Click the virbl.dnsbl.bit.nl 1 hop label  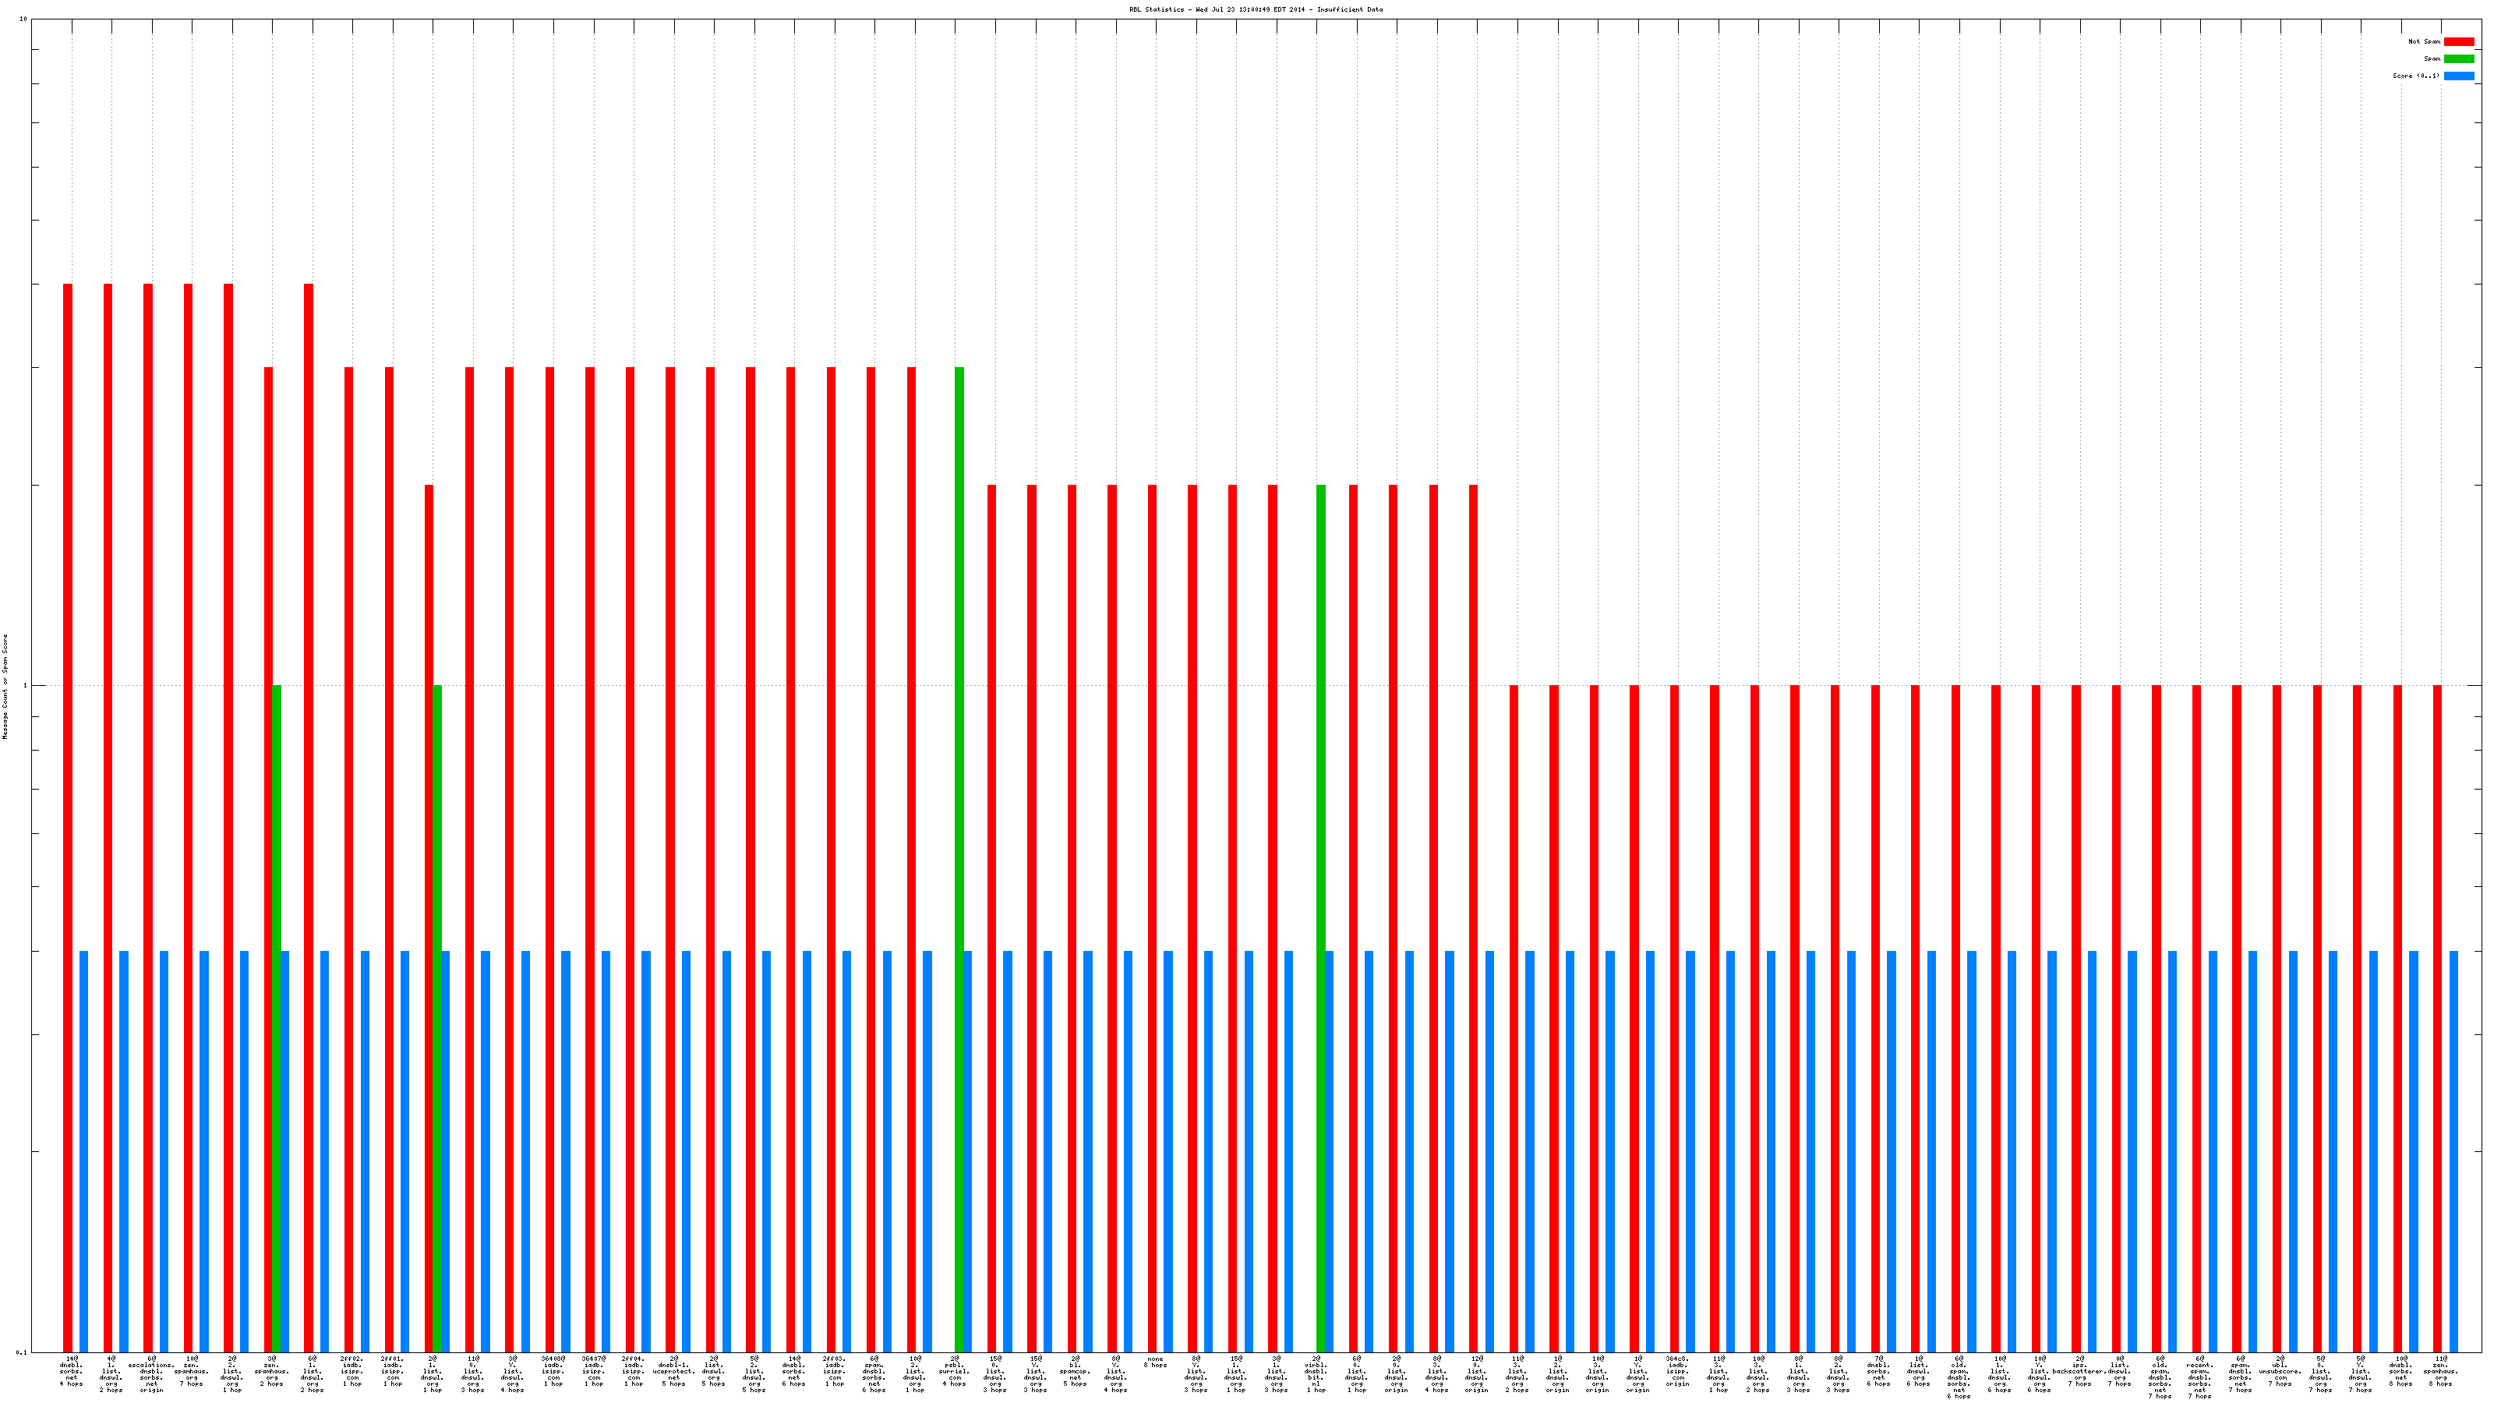click(1316, 1374)
